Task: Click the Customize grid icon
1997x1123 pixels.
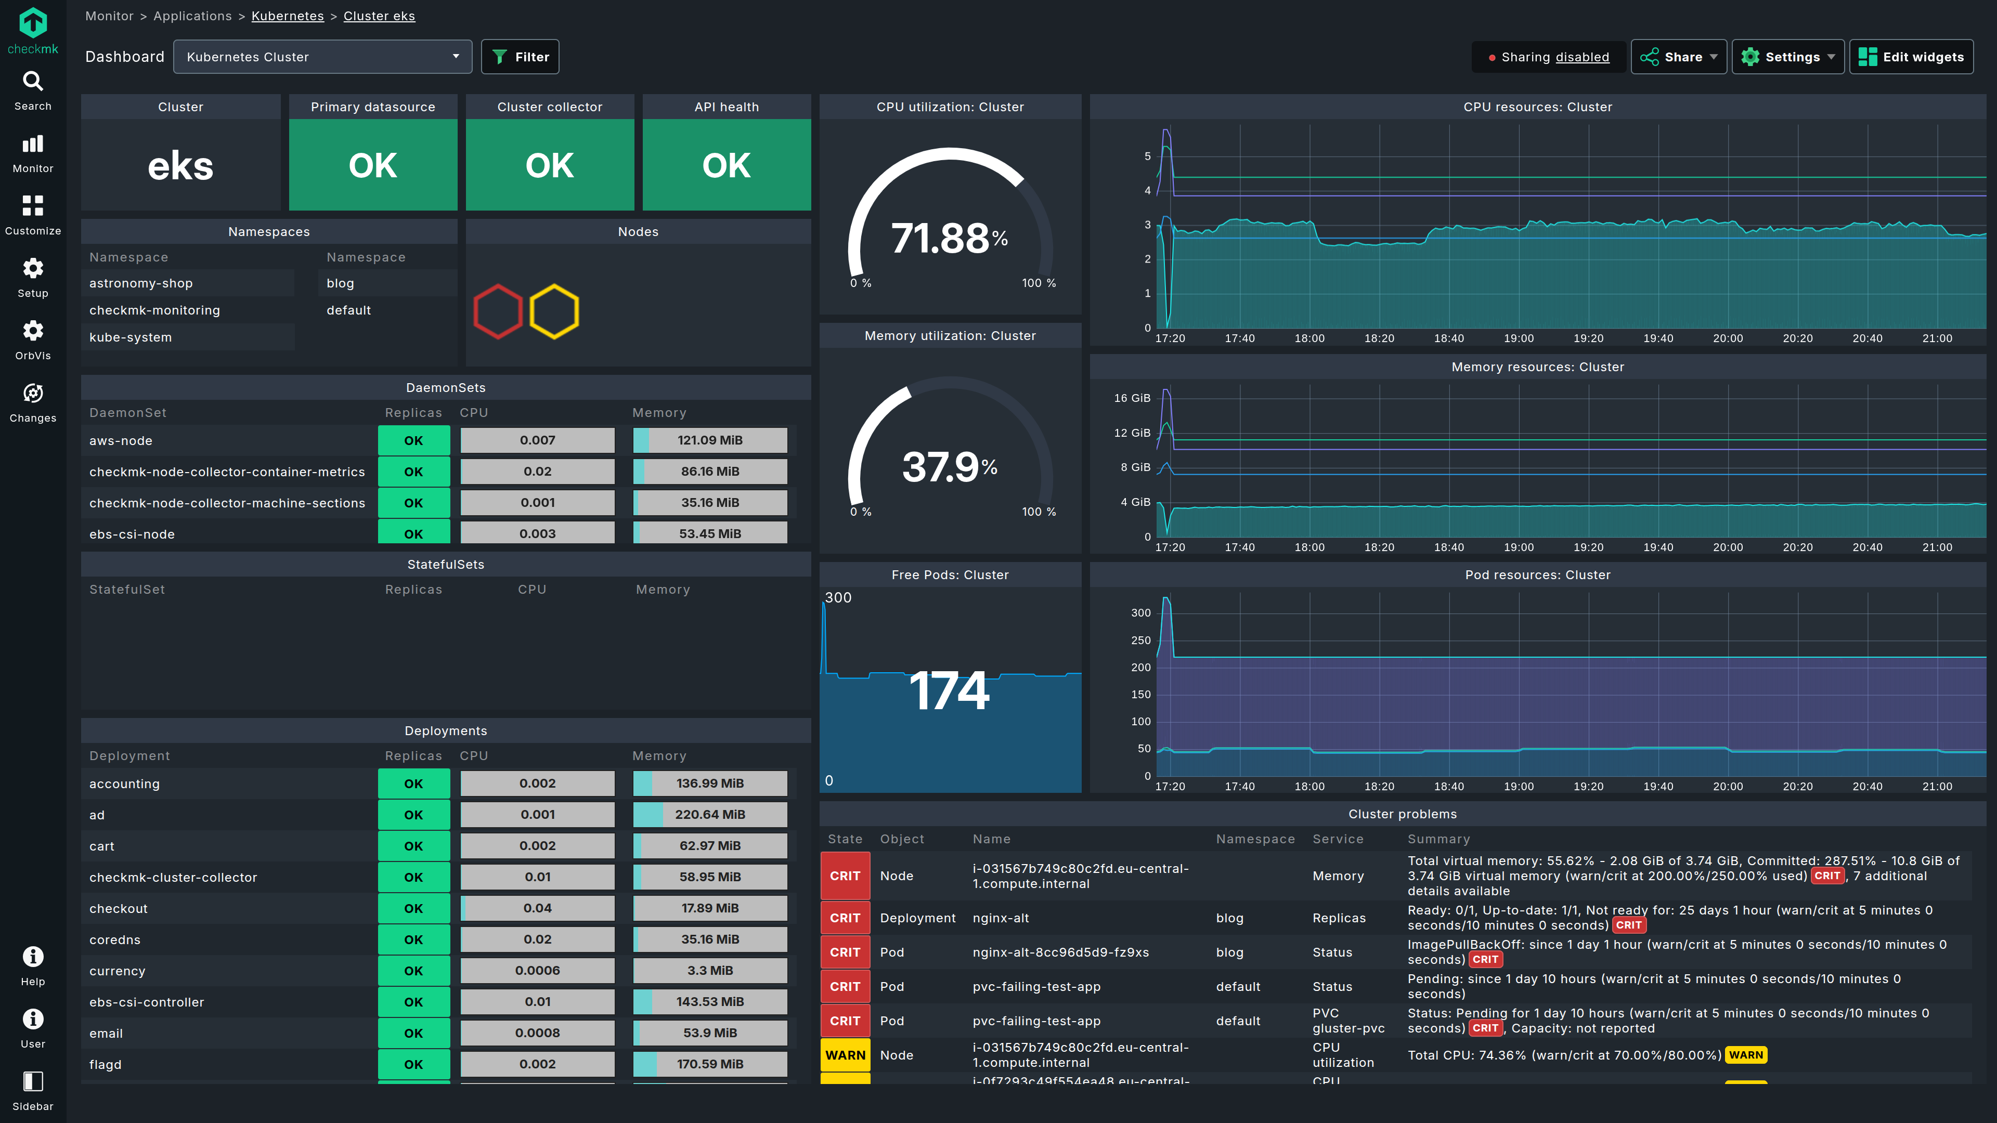Action: tap(33, 206)
